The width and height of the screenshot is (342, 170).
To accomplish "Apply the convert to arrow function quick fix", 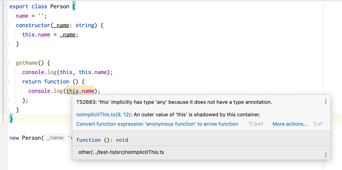I will click(x=157, y=124).
